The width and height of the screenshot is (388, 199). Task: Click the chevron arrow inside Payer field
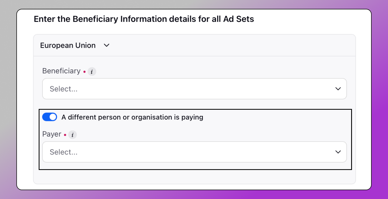point(338,152)
